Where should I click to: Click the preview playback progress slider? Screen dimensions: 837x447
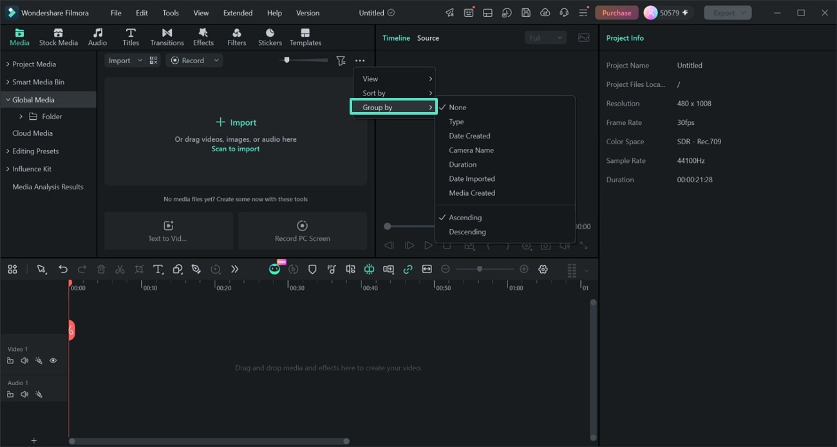409,226
